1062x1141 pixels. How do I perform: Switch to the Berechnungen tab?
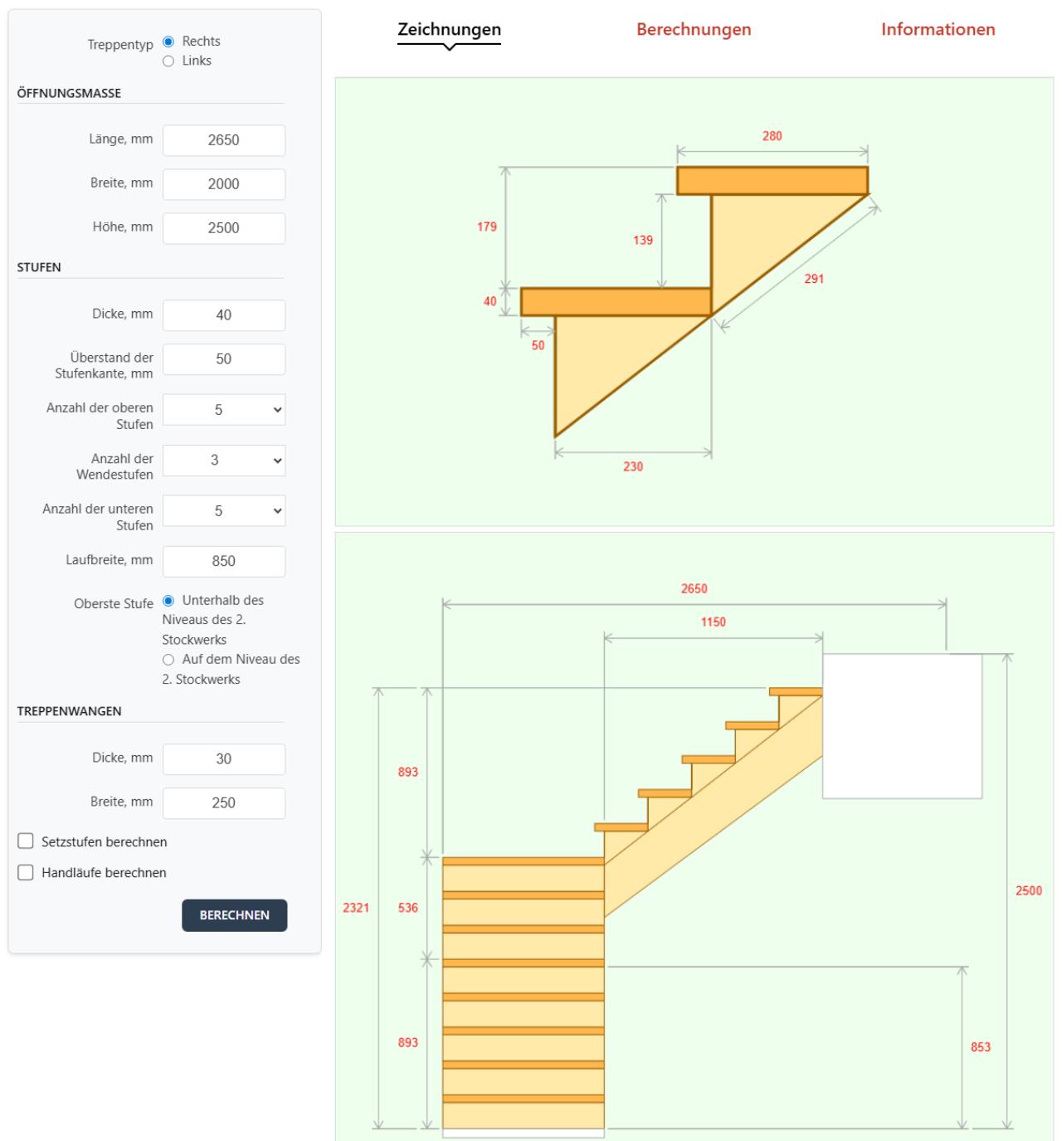click(x=694, y=30)
